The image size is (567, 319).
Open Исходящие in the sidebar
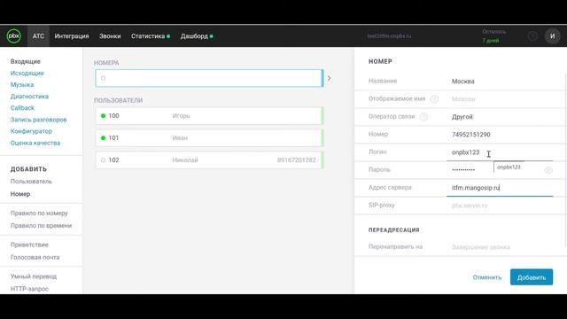27,73
